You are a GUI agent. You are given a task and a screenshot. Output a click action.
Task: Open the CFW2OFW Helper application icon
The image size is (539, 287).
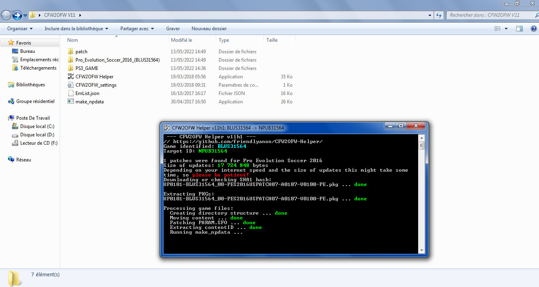click(71, 77)
